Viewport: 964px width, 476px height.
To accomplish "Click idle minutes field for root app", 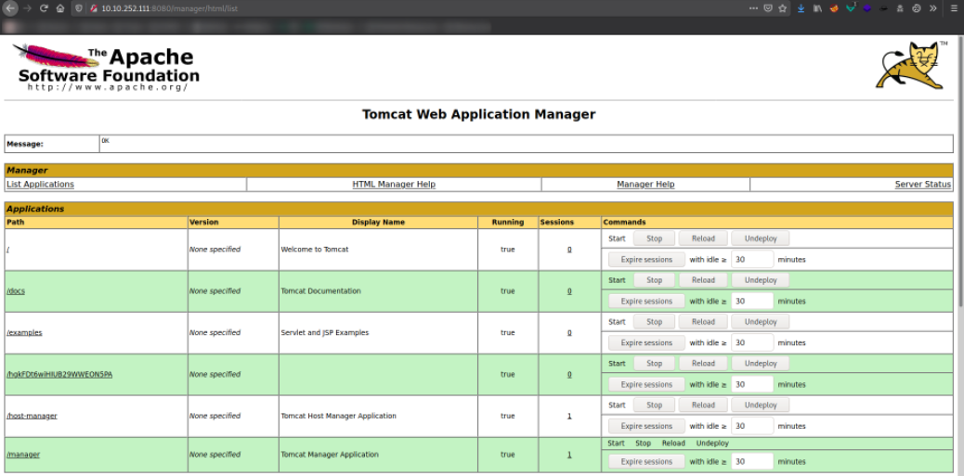I will pyautogui.click(x=752, y=260).
